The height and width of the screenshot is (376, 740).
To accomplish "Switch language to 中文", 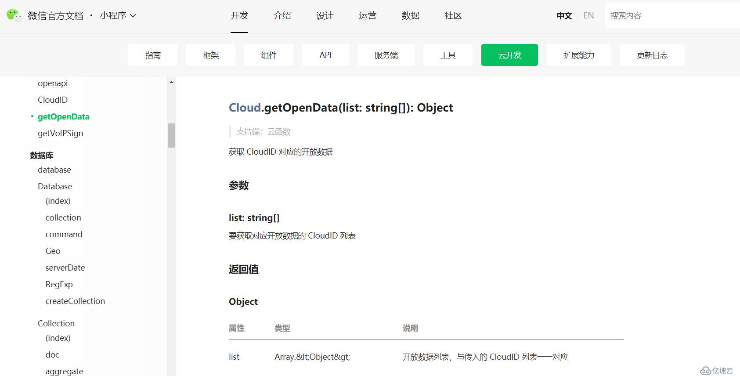I will coord(564,16).
